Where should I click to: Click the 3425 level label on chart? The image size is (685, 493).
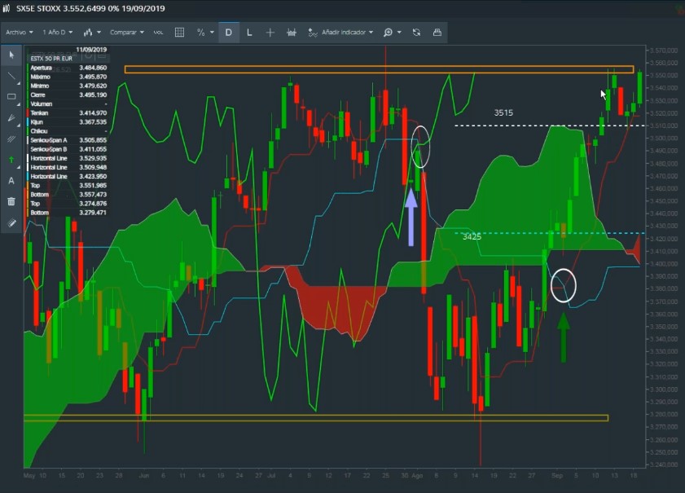pos(472,236)
